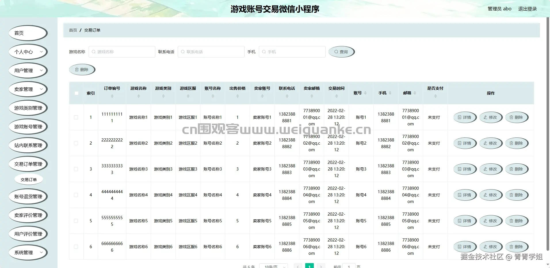Toggle sort arrows on 游戏区服 column
The height and width of the screenshot is (268, 550).
(x=188, y=96)
